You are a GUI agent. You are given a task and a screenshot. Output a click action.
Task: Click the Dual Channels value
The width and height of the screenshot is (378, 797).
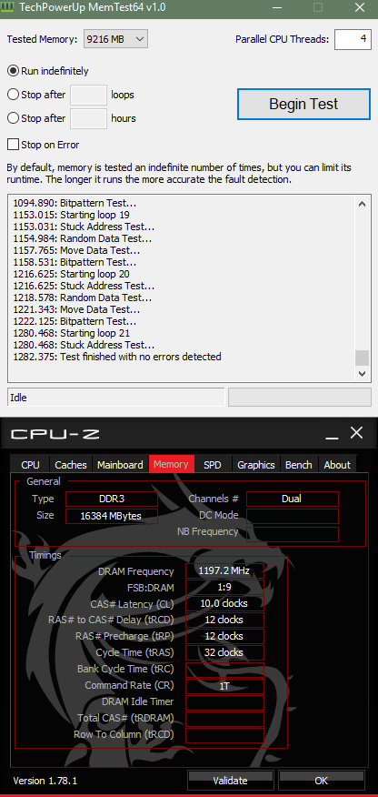click(x=293, y=499)
